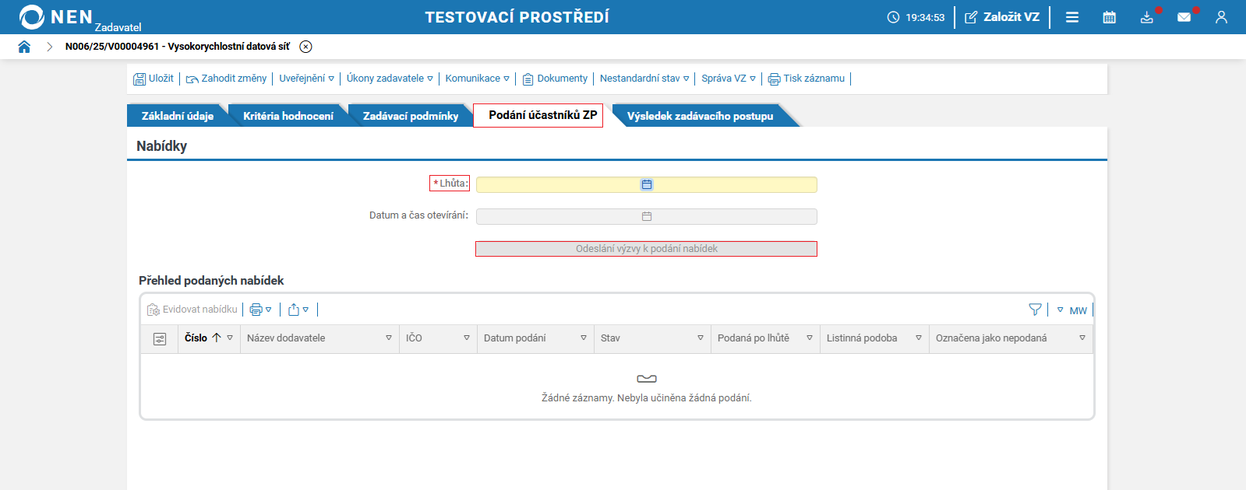Viewport: 1246px width, 490px height.
Task: Click the NEN logo
Action: 56,17
